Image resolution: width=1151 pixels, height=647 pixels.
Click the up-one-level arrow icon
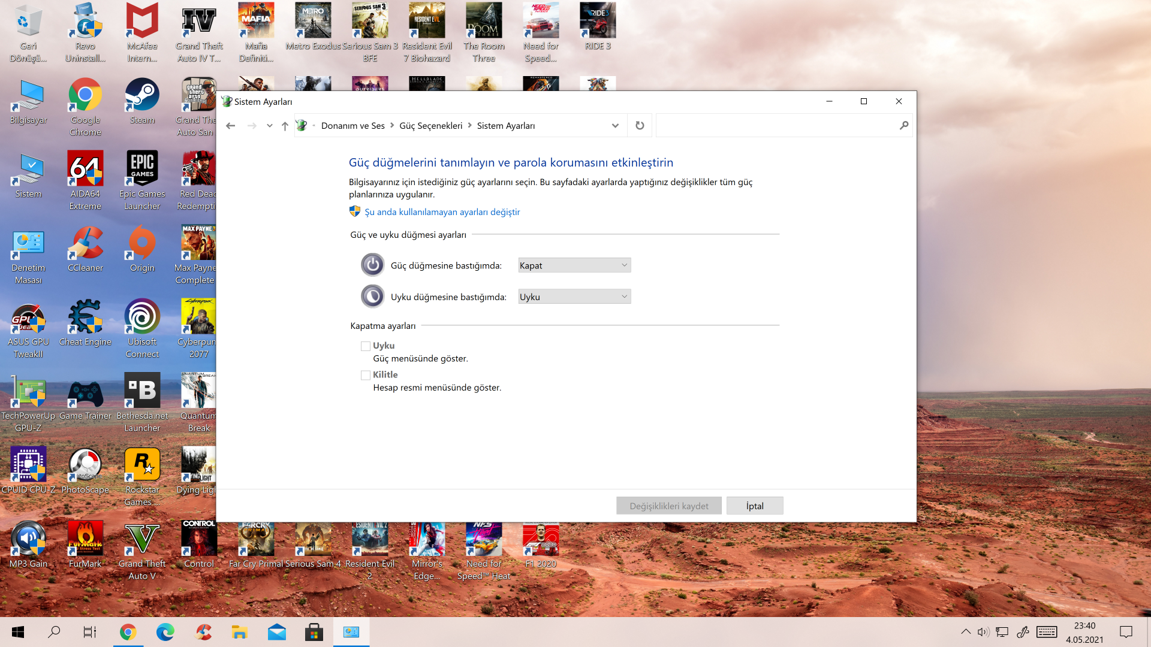click(x=285, y=126)
